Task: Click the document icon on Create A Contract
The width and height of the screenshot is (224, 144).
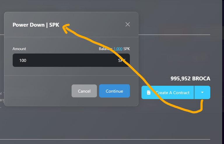Action: 148,93
